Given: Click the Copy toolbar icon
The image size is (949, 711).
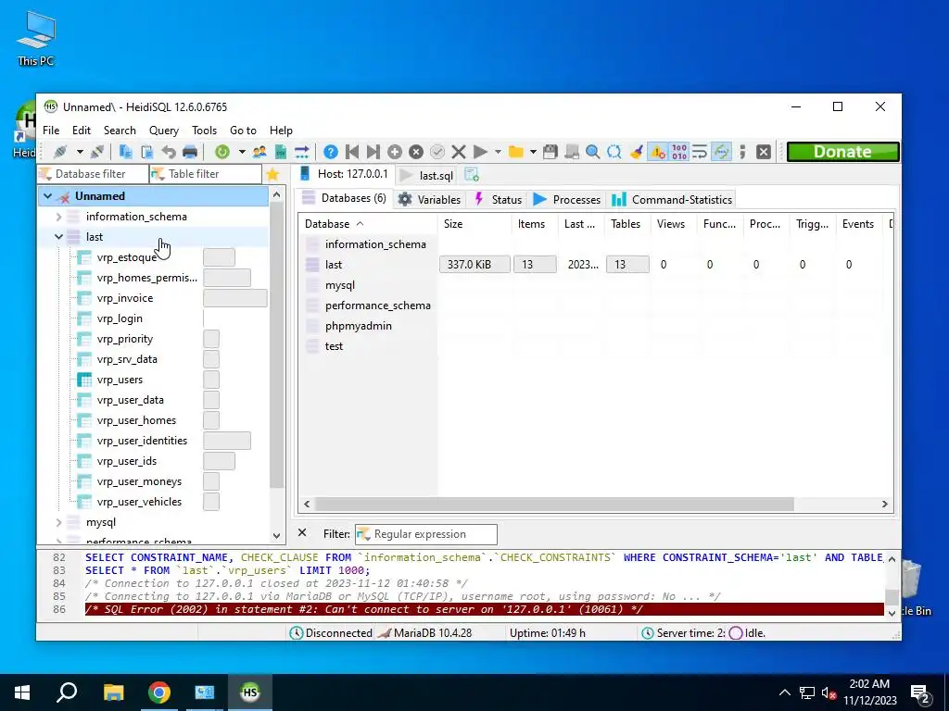Looking at the screenshot, I should [x=125, y=152].
